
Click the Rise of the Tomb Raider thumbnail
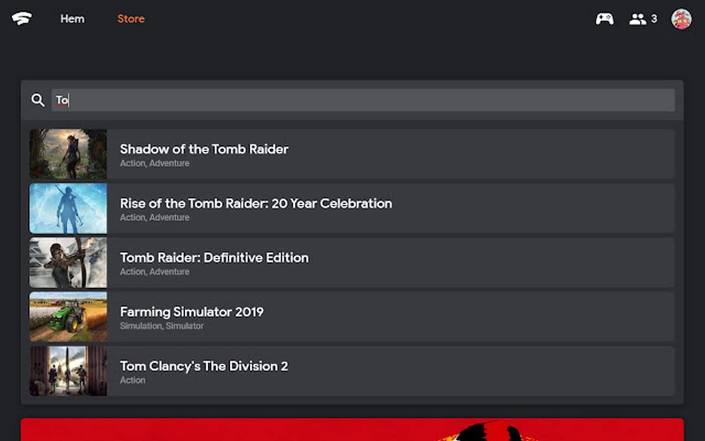(68, 208)
